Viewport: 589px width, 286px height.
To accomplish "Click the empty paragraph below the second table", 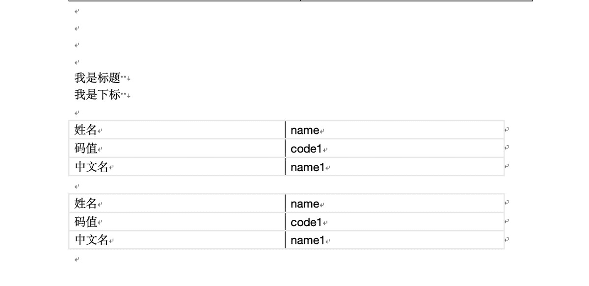I will tap(77, 259).
